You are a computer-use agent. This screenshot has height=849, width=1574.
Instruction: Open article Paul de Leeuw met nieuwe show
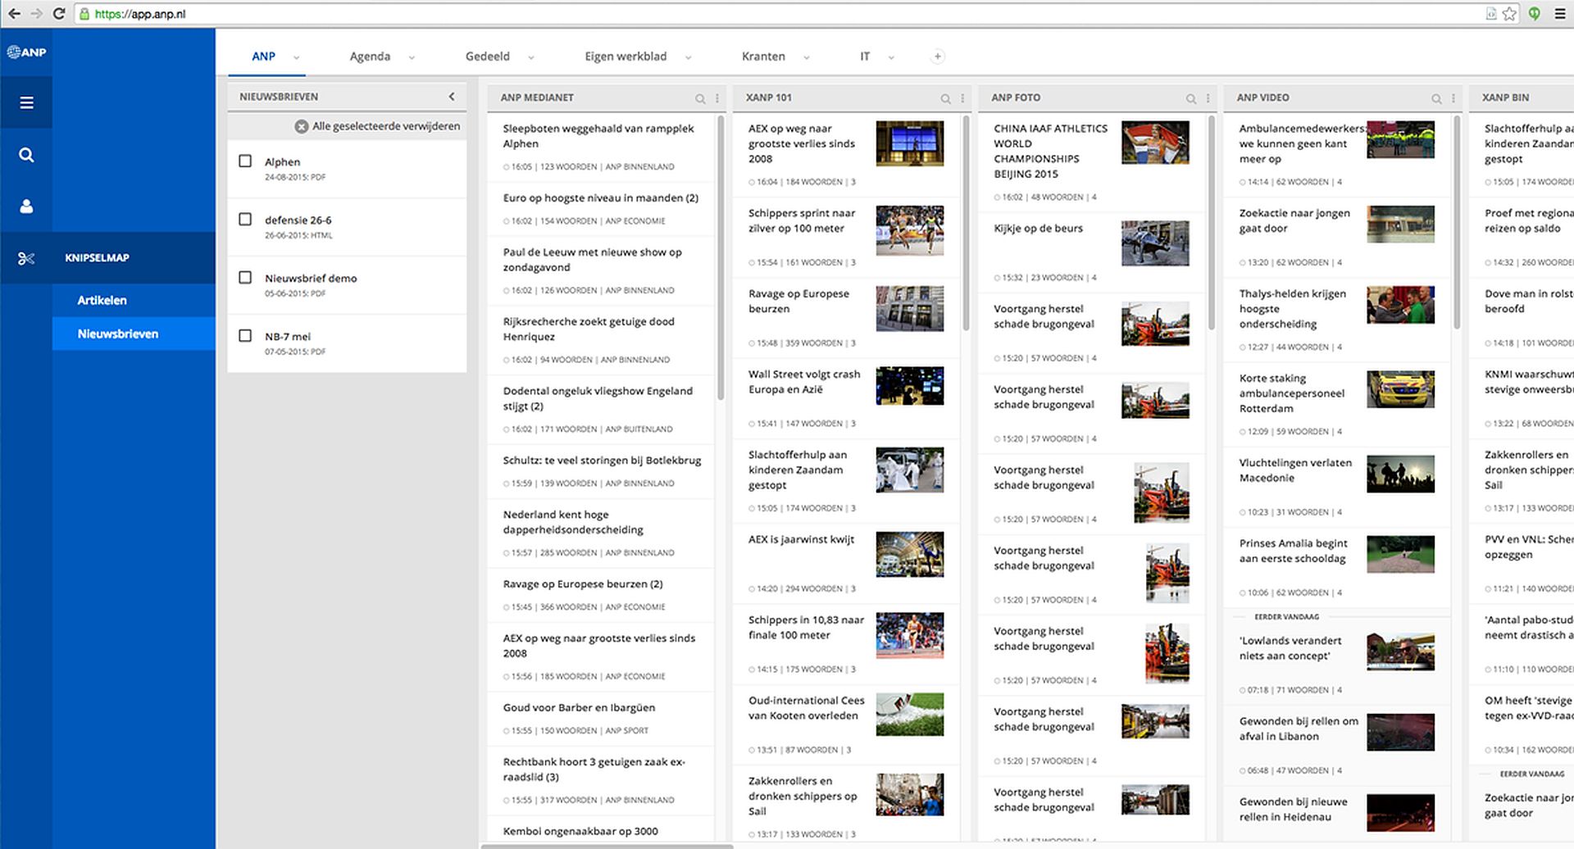(592, 259)
